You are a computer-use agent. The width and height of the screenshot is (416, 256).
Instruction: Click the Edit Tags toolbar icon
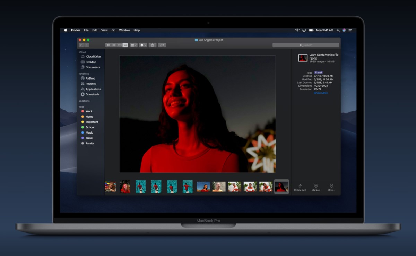(x=162, y=45)
